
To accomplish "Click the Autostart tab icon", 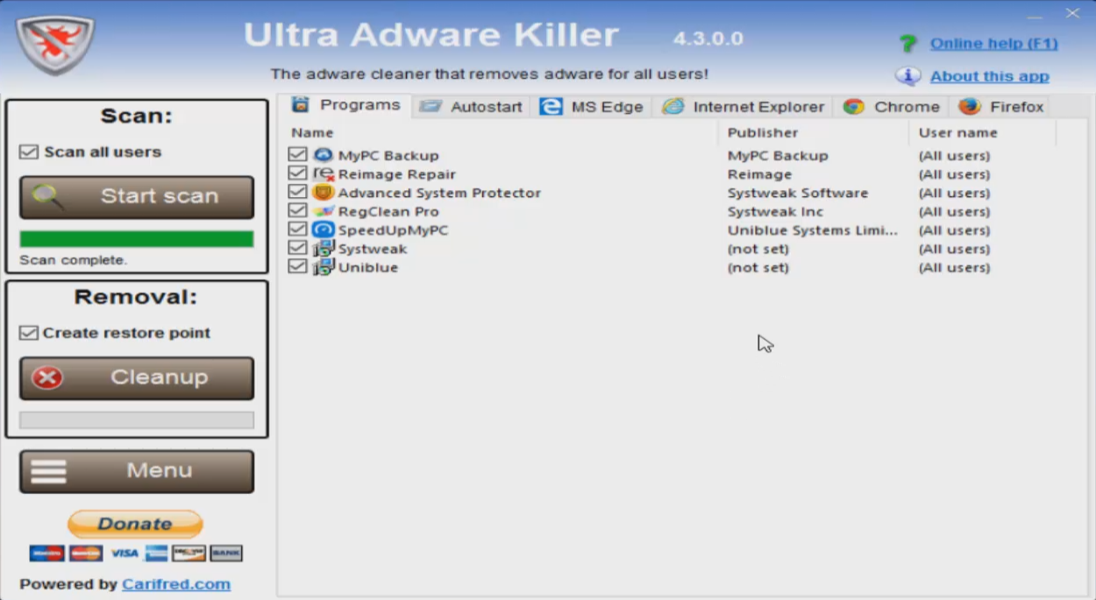I will pyautogui.click(x=431, y=107).
